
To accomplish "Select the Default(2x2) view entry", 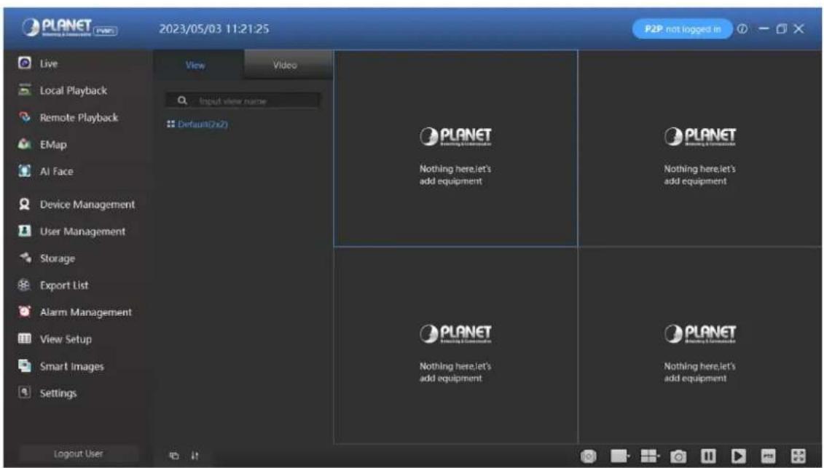I will point(197,124).
